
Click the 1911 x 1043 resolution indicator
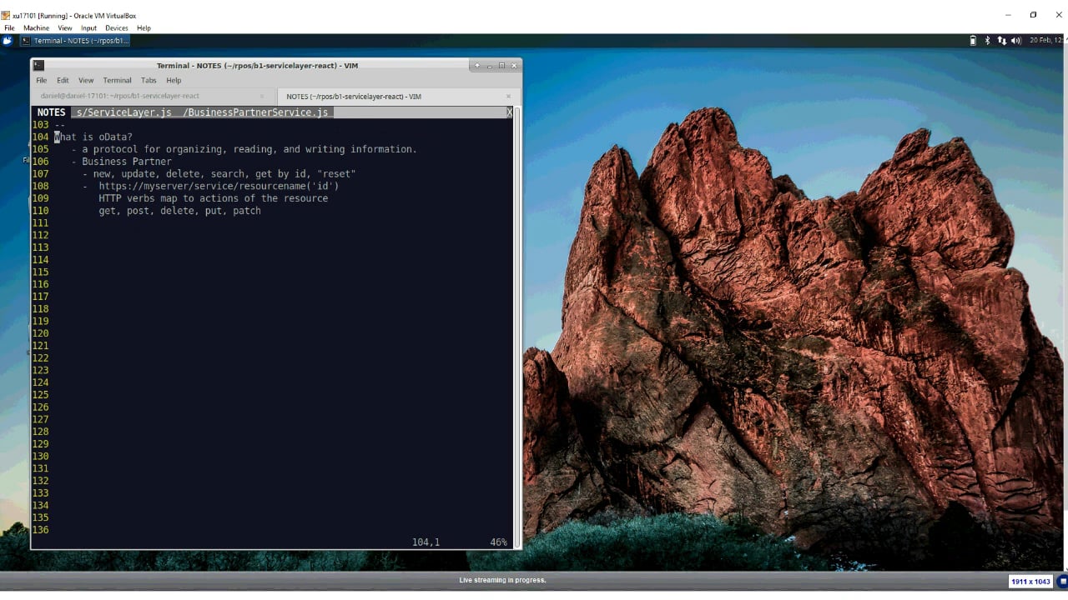[1030, 582]
